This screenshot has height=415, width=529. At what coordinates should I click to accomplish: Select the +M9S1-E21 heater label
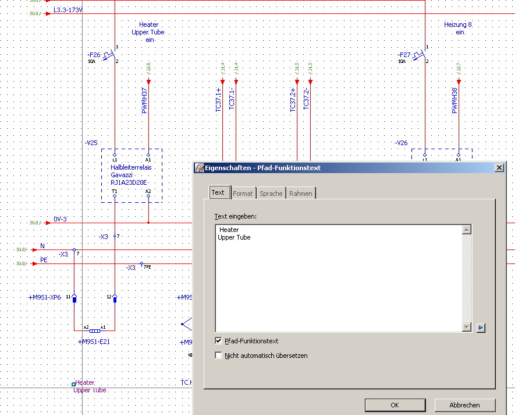(94, 342)
